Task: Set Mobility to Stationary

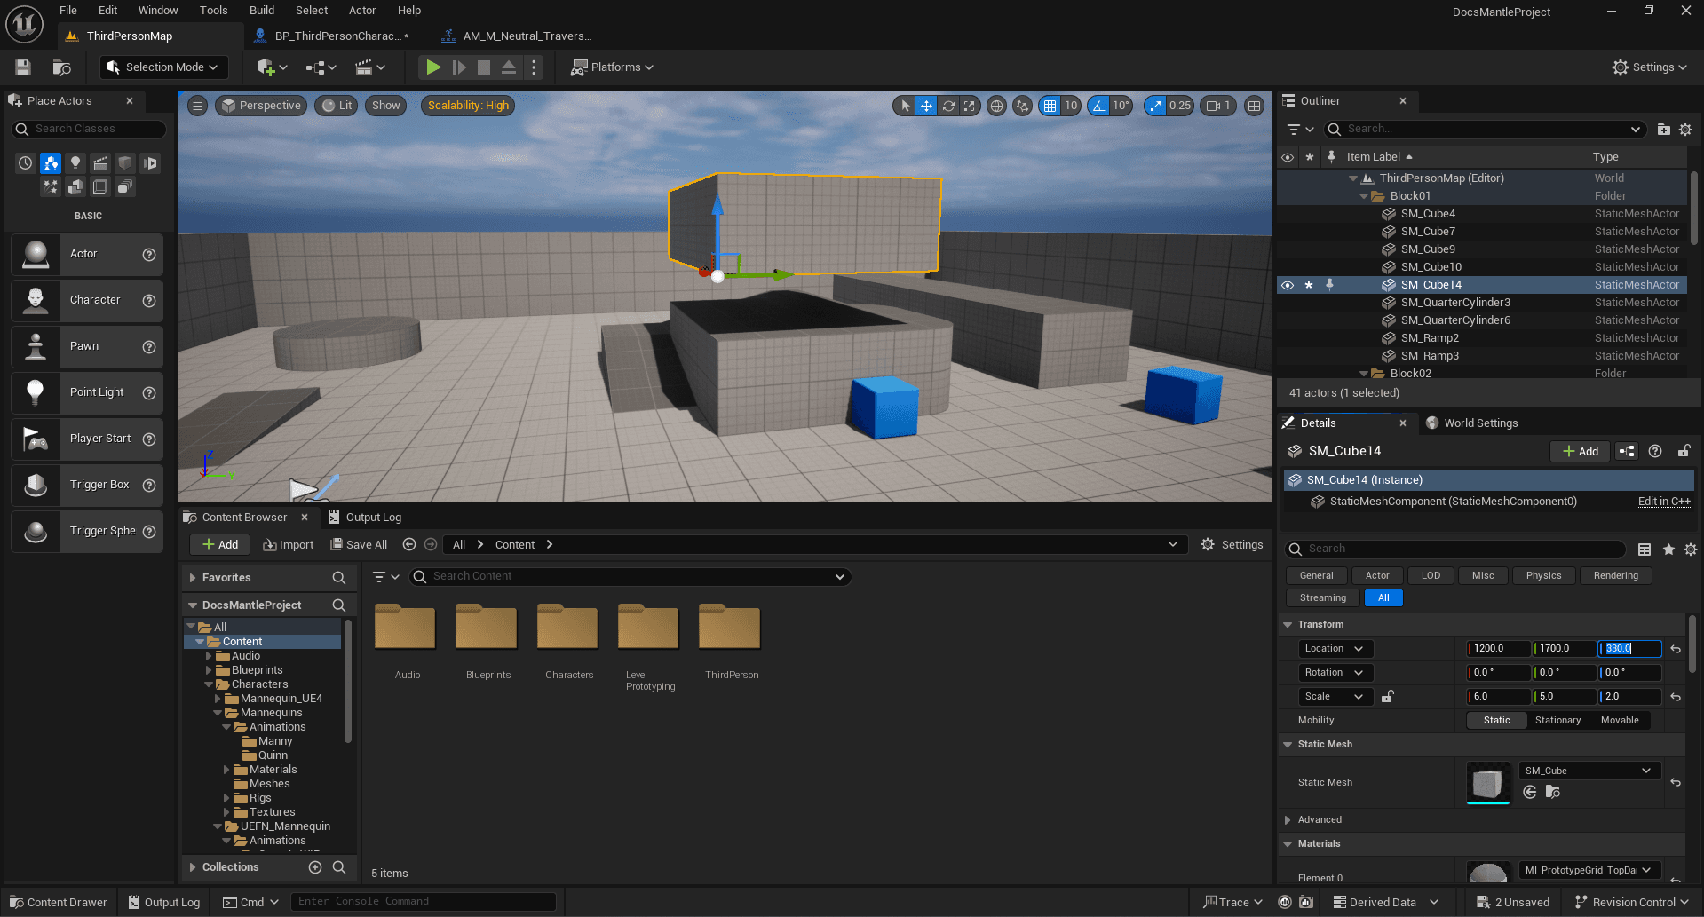Action: (1557, 721)
